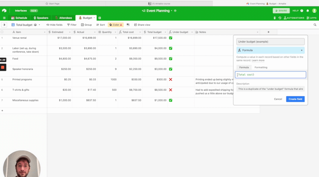Open the trash bin icon
The height and width of the screenshot is (177, 319).
274,18
